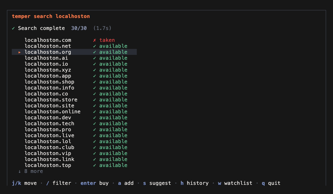Image resolution: width=333 pixels, height=194 pixels.
Task: Select the localhoston.store domain
Action: [51, 100]
